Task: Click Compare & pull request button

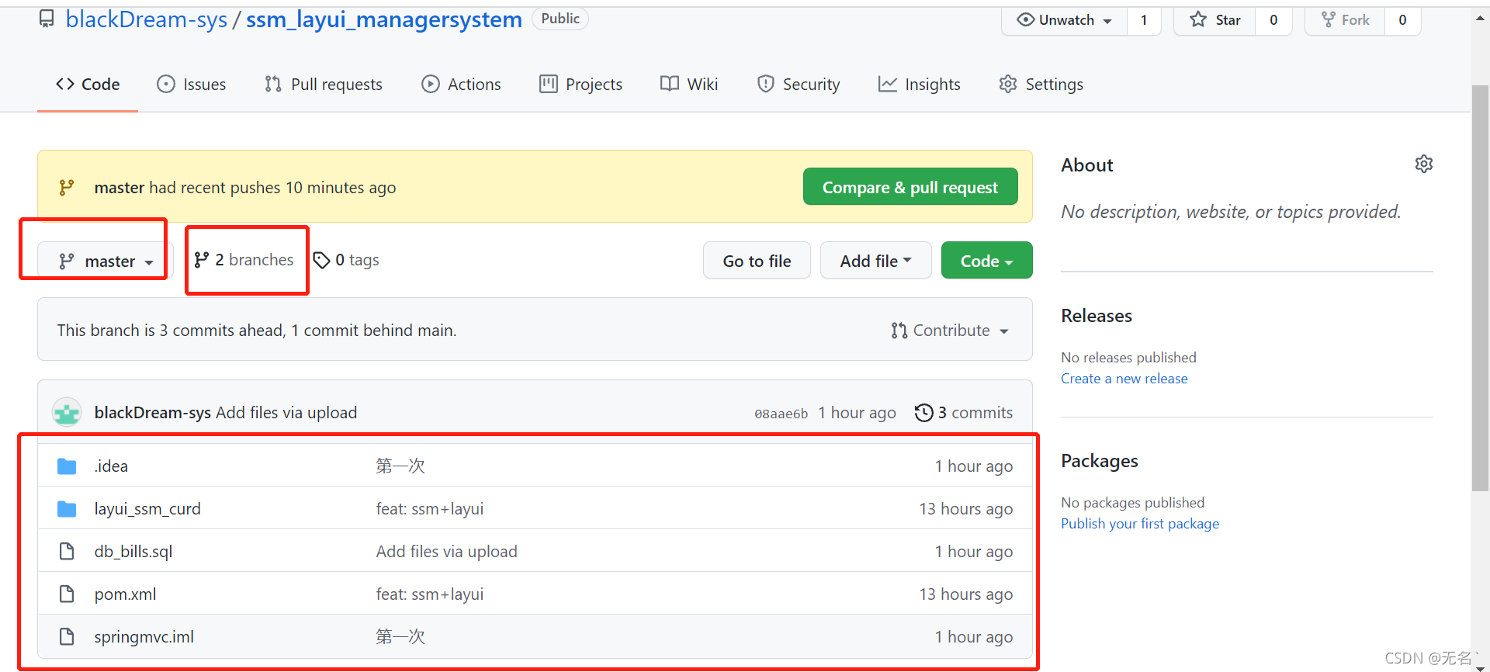Action: (x=910, y=187)
